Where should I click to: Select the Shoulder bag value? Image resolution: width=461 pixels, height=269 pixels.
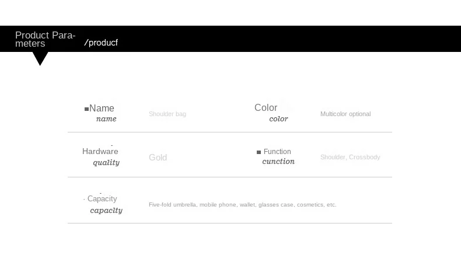167,114
